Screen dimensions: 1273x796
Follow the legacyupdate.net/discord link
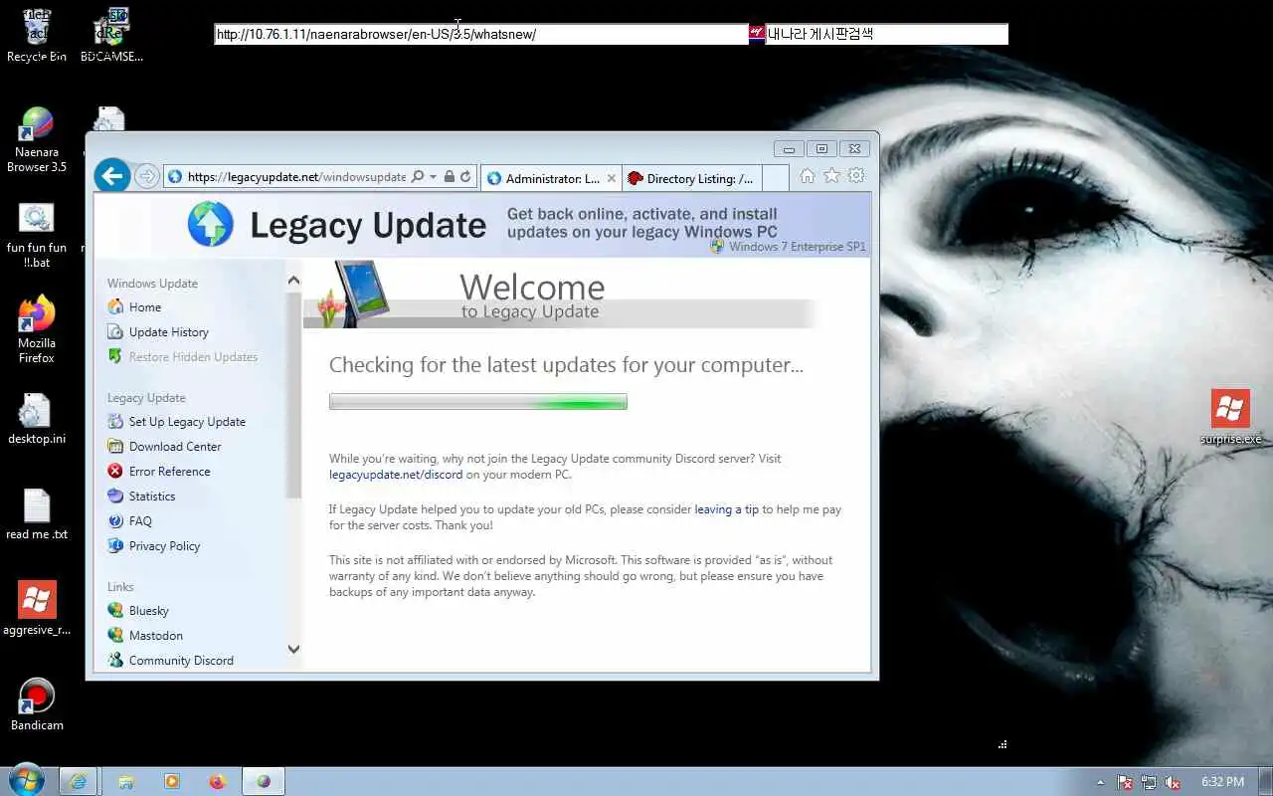tap(396, 475)
